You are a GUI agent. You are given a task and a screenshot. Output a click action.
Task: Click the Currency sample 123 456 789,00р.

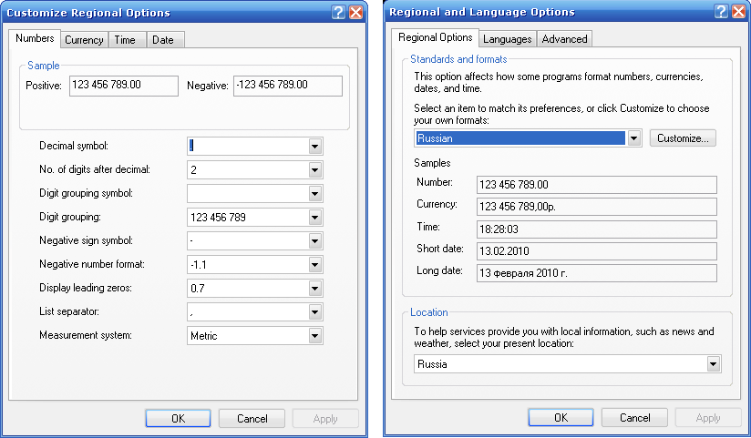[x=597, y=207]
